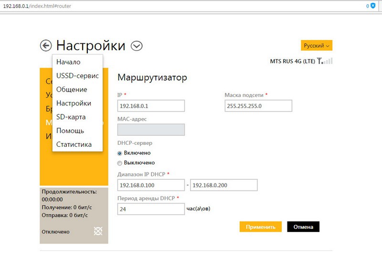The height and width of the screenshot is (274, 382).
Task: Click the subnet mask field 255.255.255.0
Action: coord(258,106)
